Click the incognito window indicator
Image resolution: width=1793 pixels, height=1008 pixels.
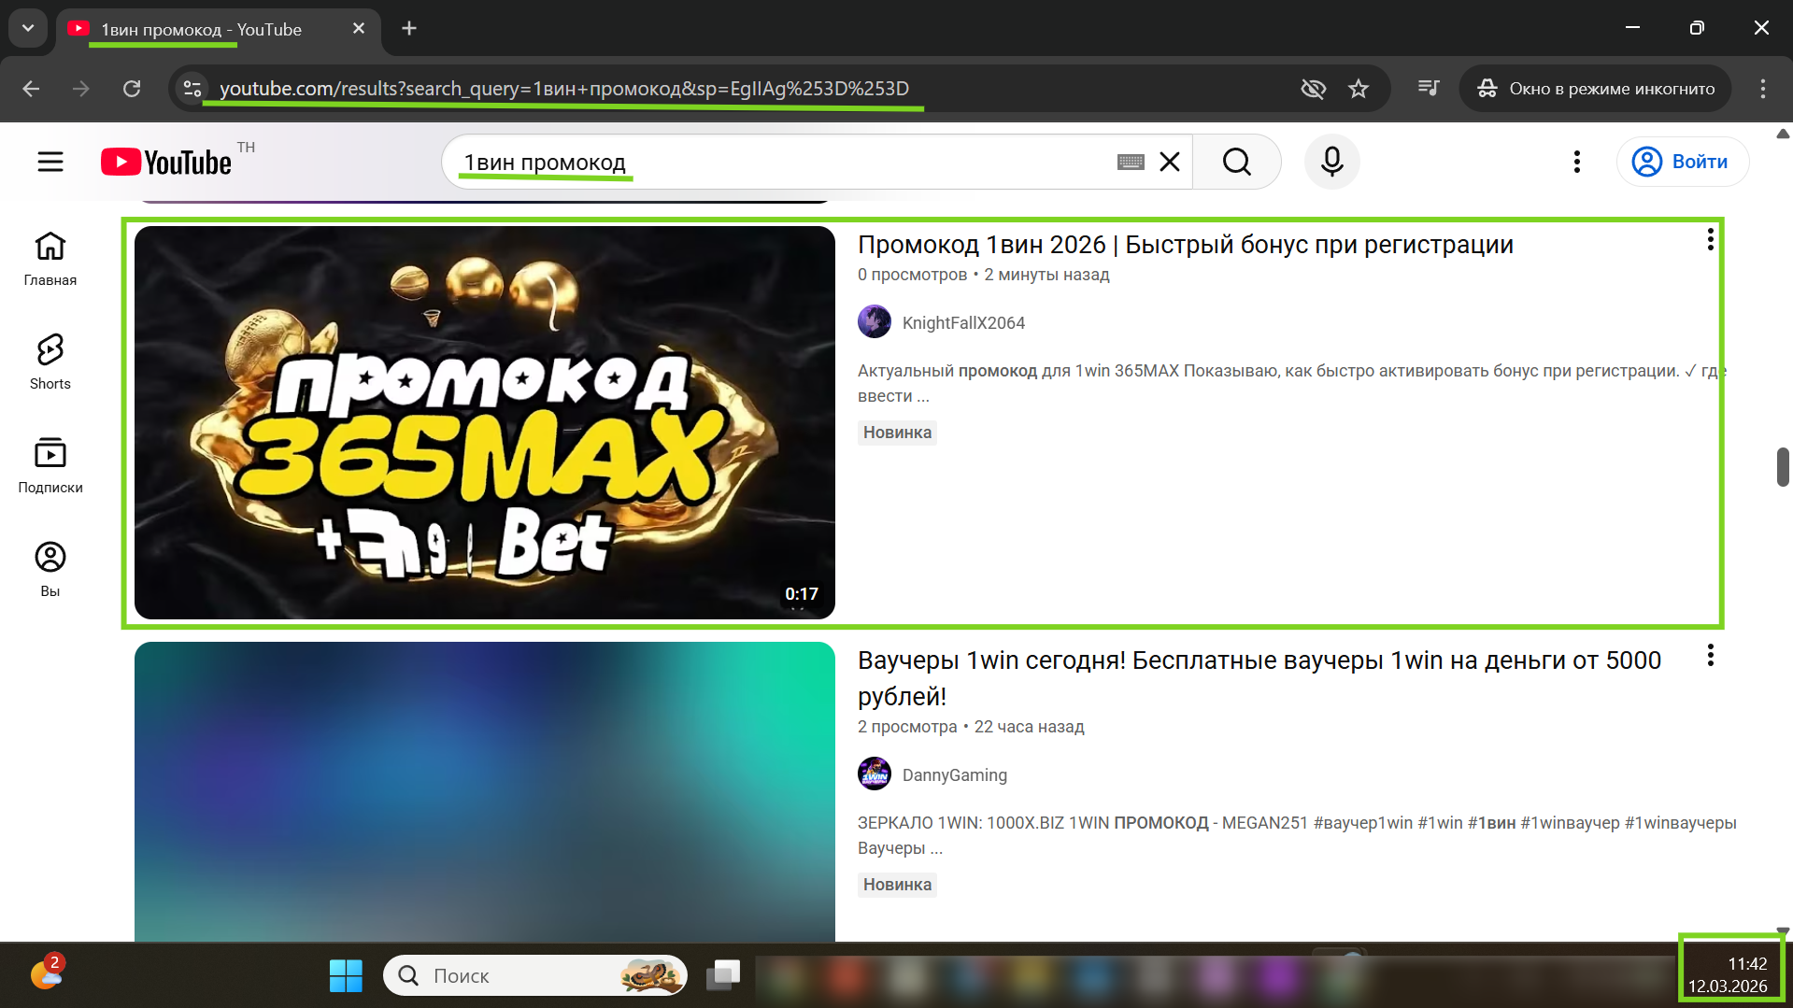click(x=1596, y=89)
